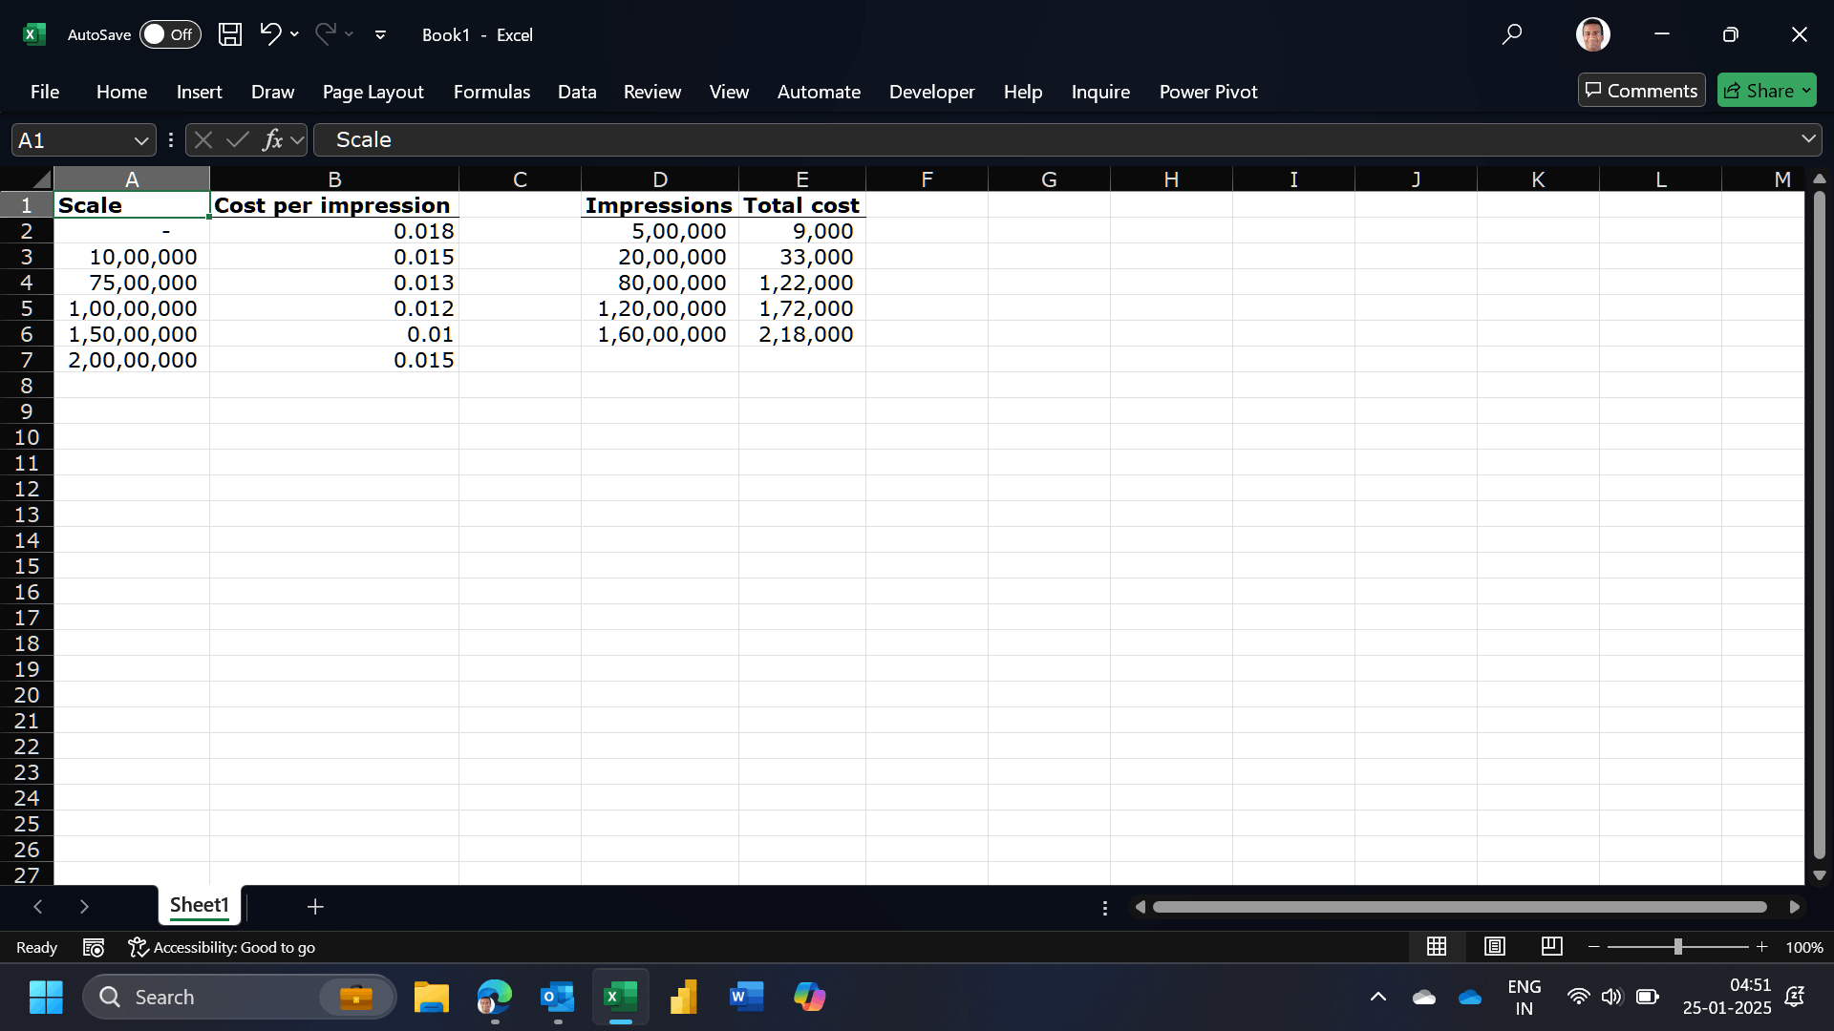Open Customize Quick Access Toolbar dropdown

(x=380, y=34)
